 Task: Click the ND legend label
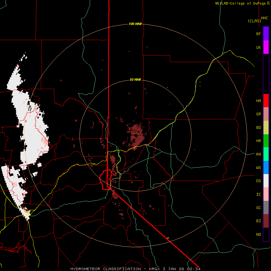pos(258,235)
